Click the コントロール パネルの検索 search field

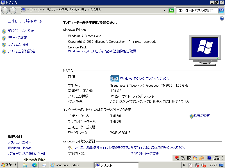point(197,10)
